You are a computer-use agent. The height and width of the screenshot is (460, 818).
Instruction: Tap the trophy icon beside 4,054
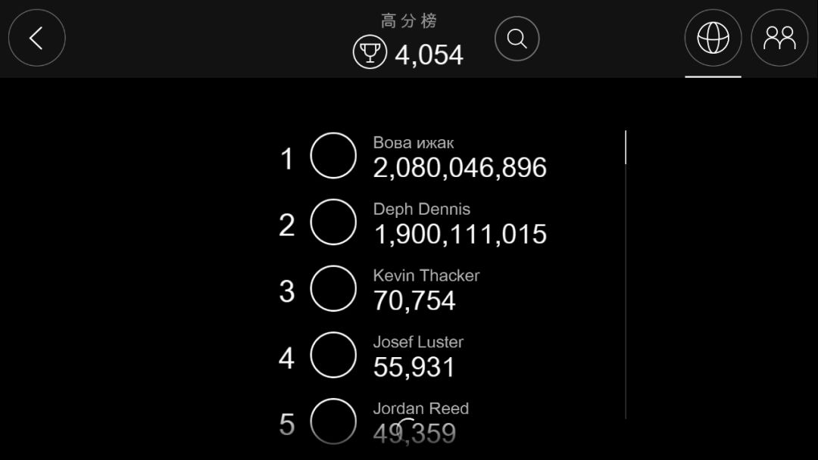370,54
